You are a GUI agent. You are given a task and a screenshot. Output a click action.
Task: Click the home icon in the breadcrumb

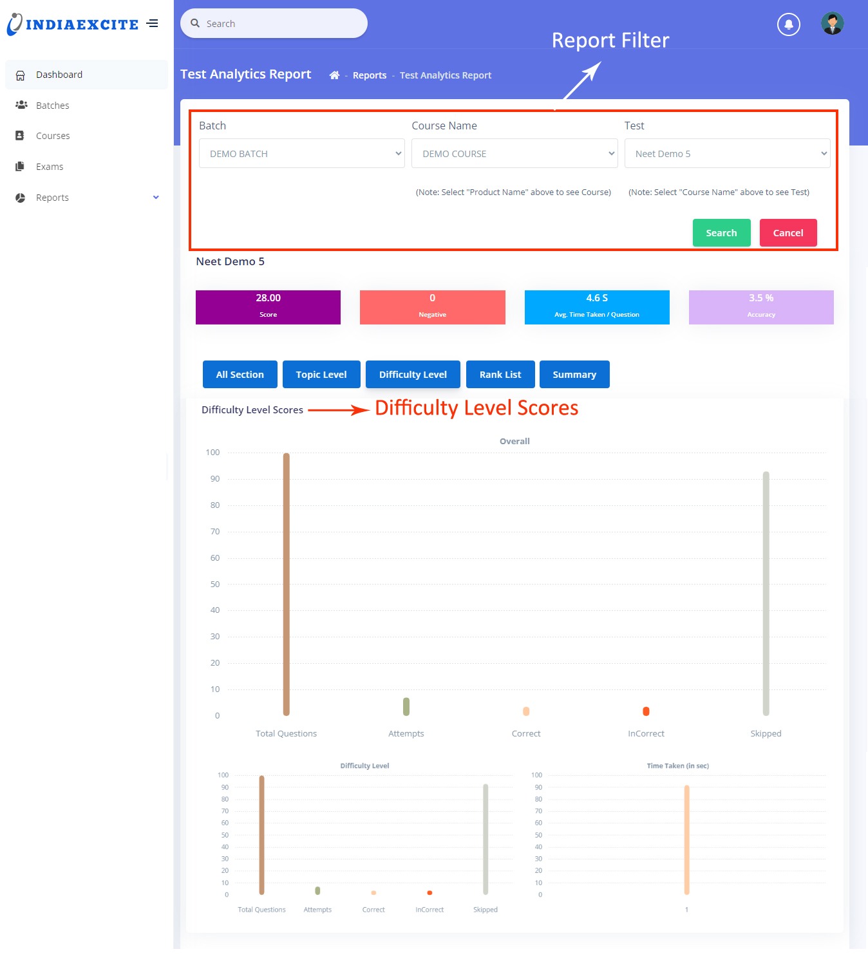[334, 75]
